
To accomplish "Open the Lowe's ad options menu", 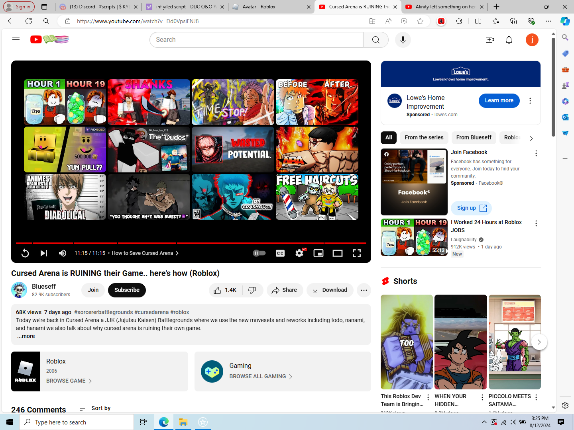I will (x=530, y=101).
